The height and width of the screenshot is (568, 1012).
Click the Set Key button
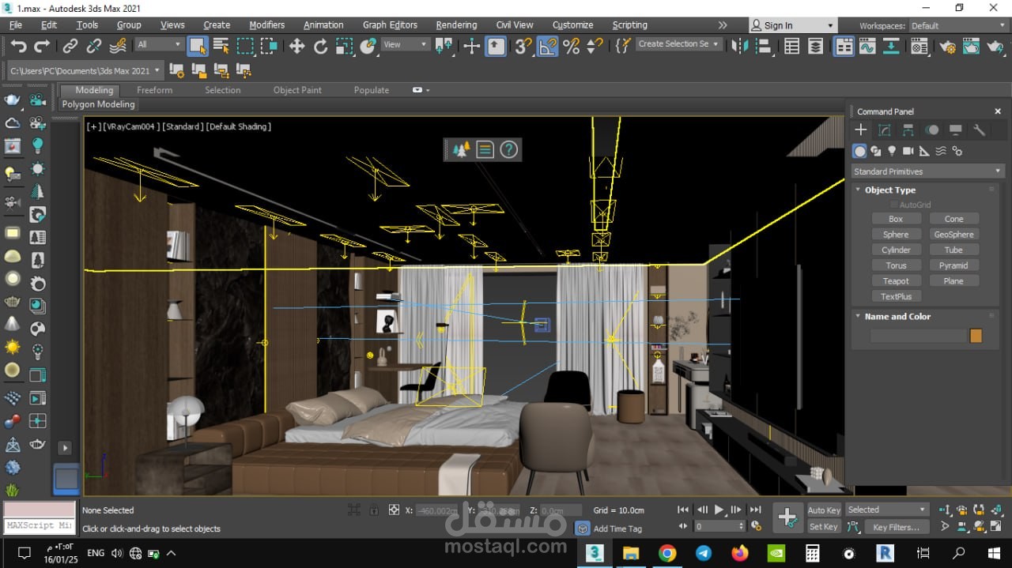pyautogui.click(x=823, y=527)
